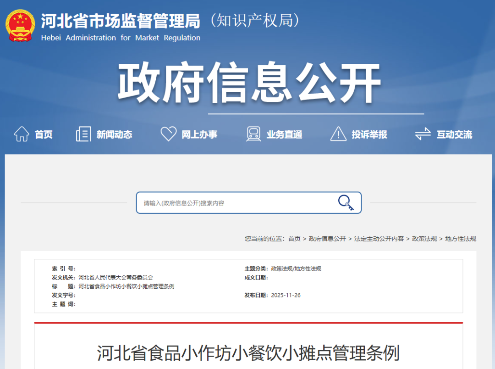
Task: Go to 政策法规 breadcrumb link
Action: click(424, 239)
